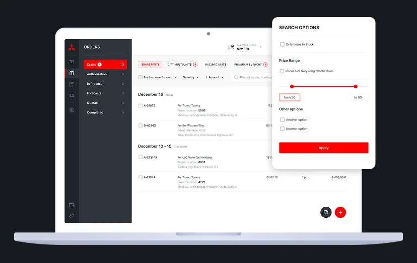Click the 'from 30' price input field
Image resolution: width=417 pixels, height=263 pixels.
(290, 97)
